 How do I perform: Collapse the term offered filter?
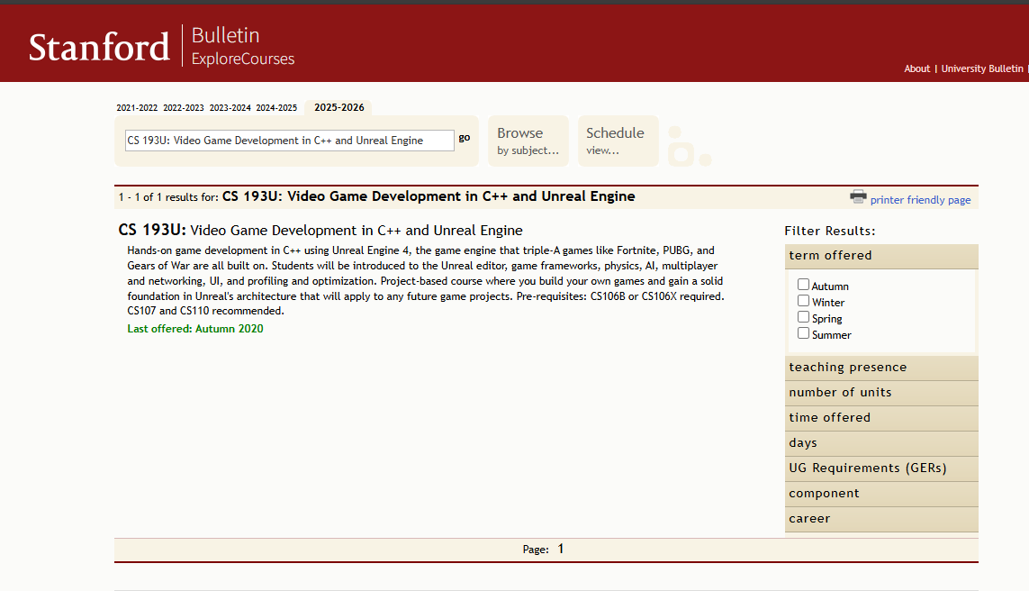point(881,256)
